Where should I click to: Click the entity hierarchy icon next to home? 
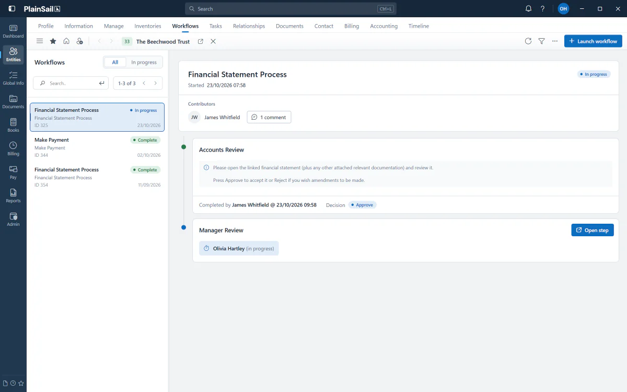pos(79,41)
